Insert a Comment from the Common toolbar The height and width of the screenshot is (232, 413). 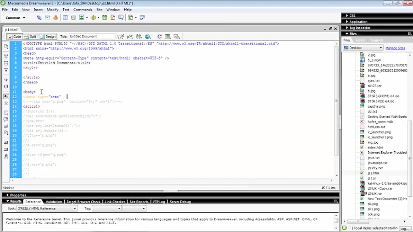tap(121, 17)
